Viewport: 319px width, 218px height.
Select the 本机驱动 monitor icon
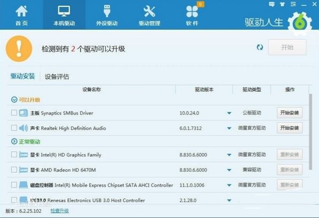[64, 11]
